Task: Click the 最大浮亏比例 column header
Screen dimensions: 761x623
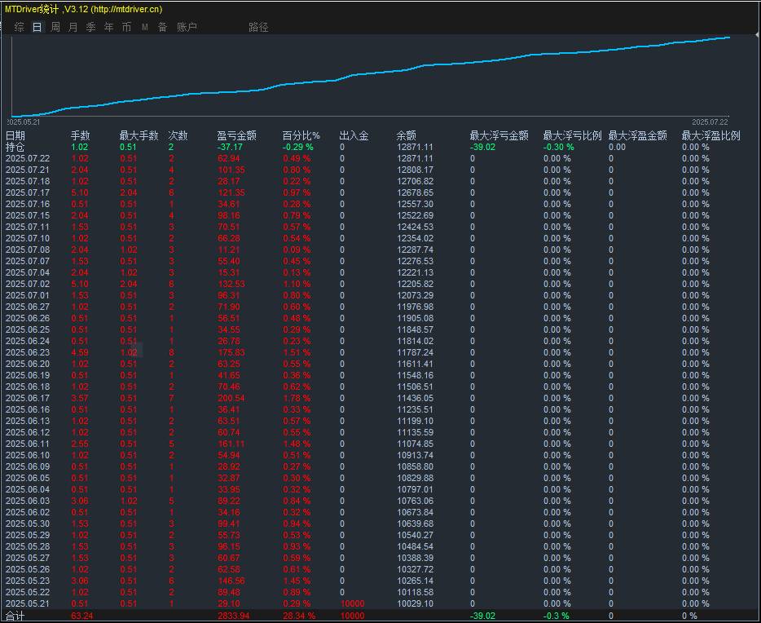Action: point(572,135)
